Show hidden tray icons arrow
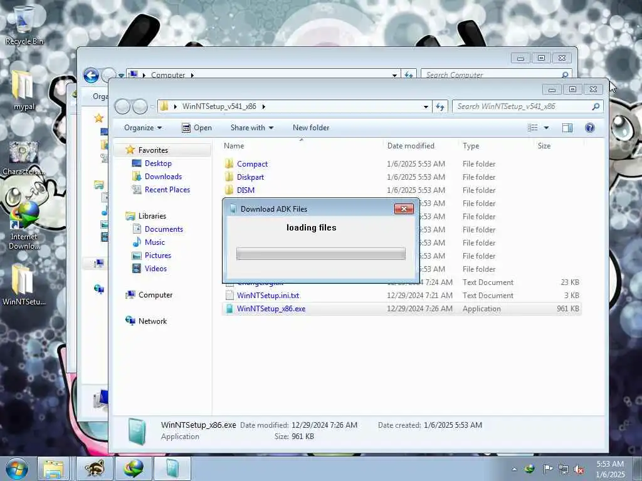This screenshot has width=642, height=481. pos(514,469)
